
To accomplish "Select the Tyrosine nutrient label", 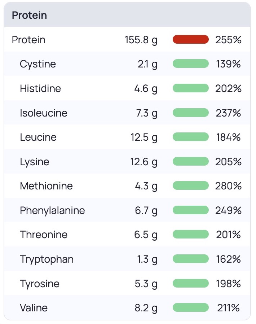I will [40, 284].
